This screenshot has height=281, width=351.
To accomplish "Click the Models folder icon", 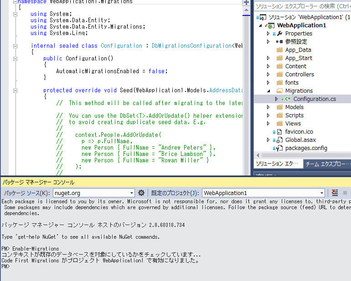I will point(279,107).
